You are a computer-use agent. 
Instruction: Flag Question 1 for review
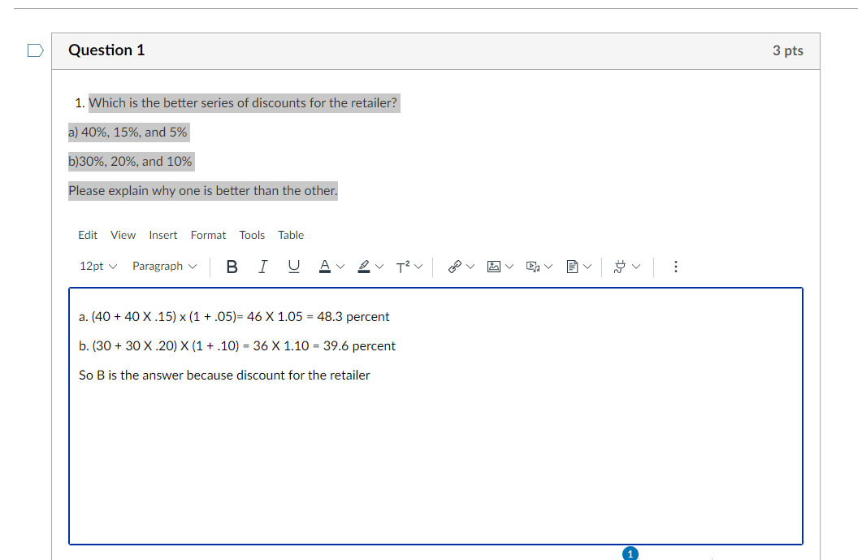point(35,50)
